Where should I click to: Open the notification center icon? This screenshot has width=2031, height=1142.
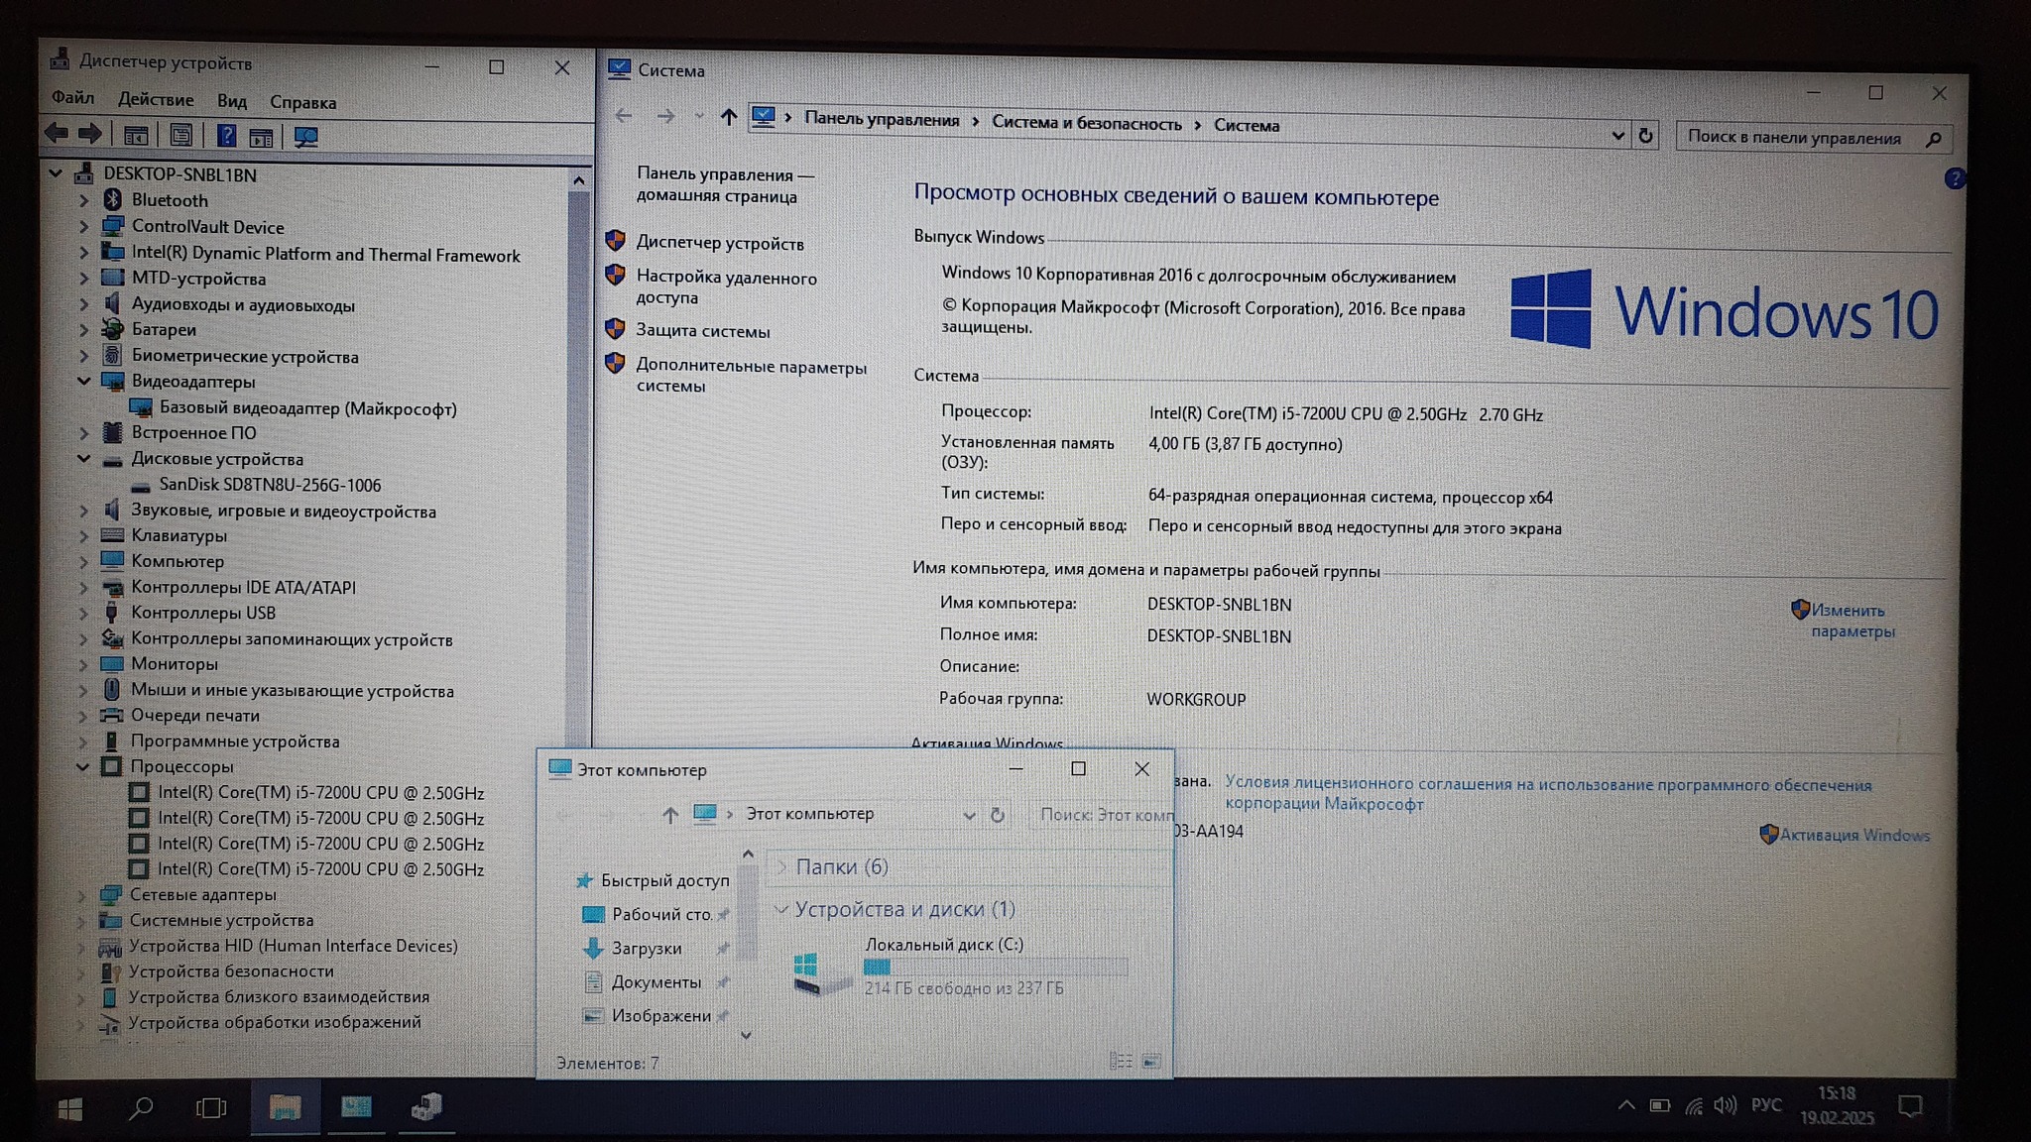coord(1909,1106)
